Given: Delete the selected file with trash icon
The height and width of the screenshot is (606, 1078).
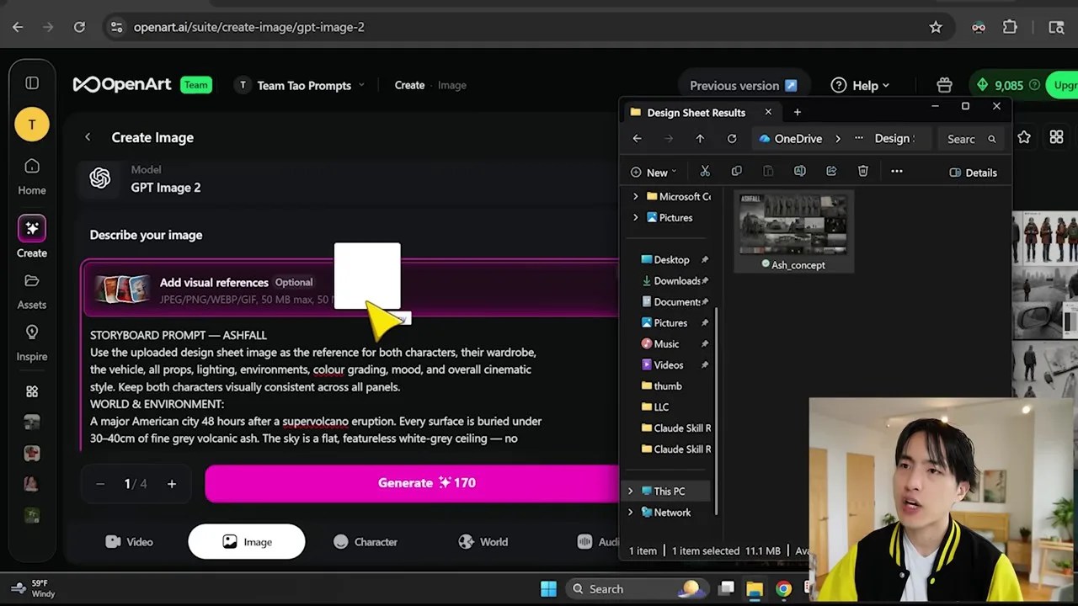Looking at the screenshot, I should tap(863, 172).
